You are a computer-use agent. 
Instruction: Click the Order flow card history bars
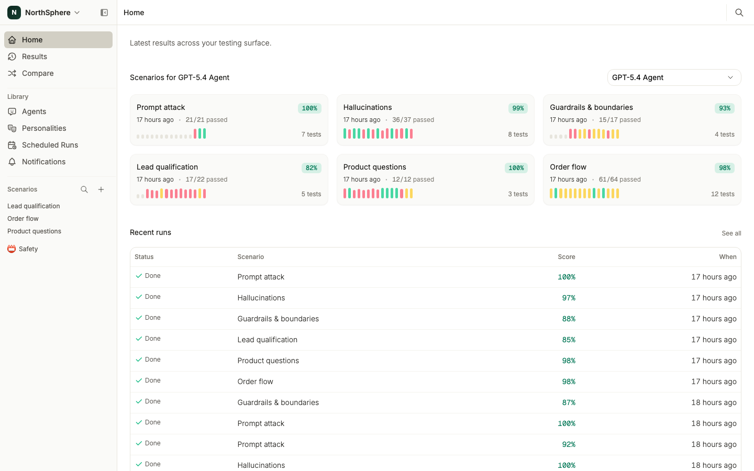click(584, 193)
